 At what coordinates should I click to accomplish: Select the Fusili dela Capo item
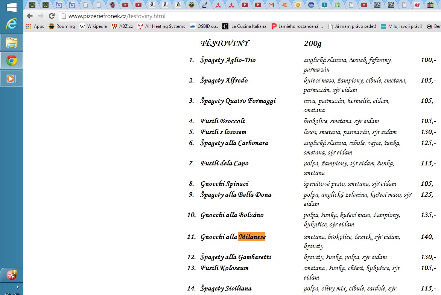pos(224,163)
